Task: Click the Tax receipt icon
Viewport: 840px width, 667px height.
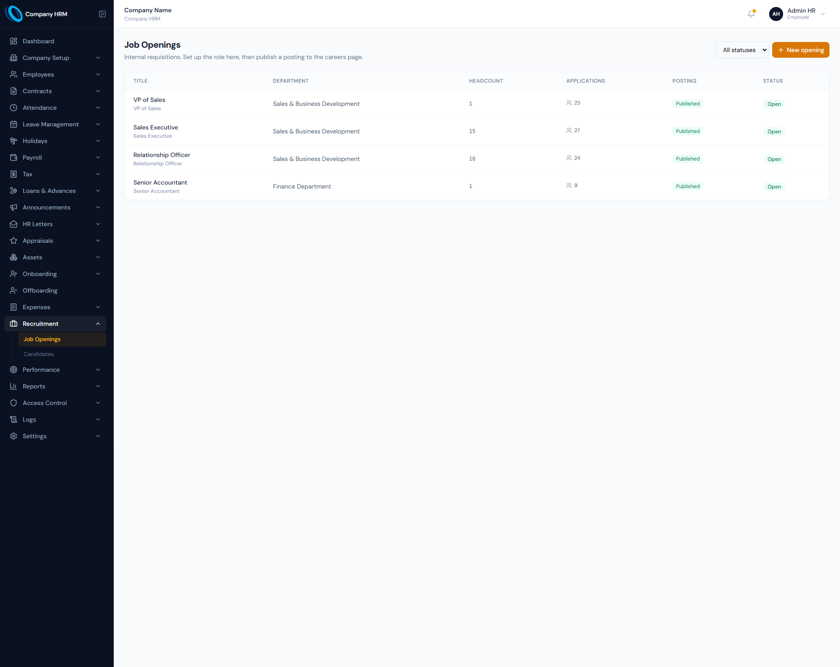Action: pos(14,174)
